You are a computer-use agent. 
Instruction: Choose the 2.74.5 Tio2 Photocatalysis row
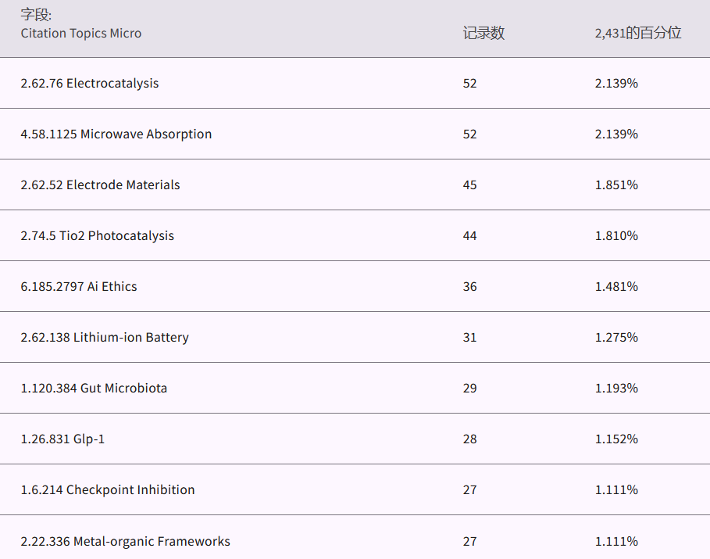(98, 235)
